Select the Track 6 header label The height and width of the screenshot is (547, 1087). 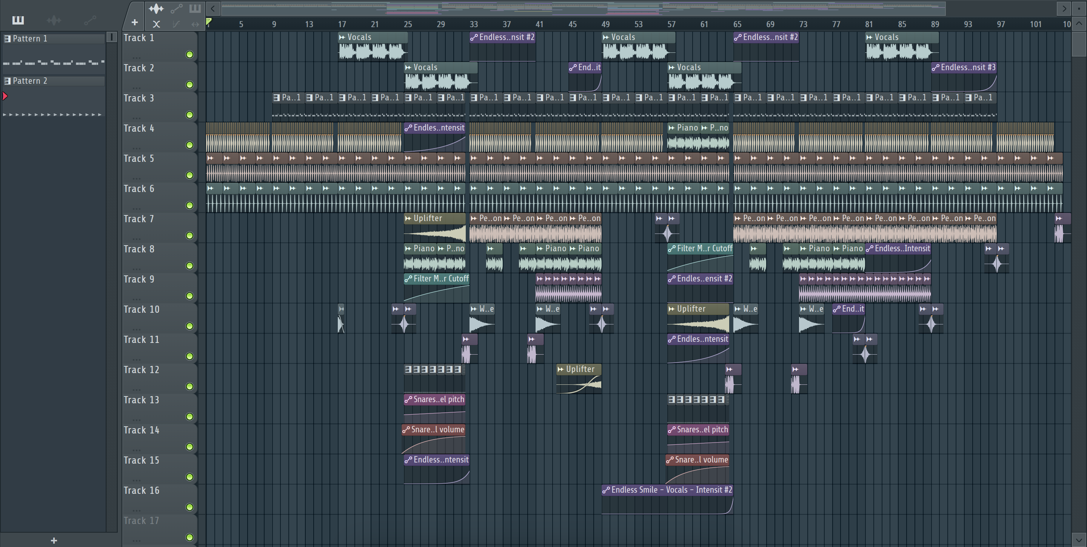click(x=139, y=189)
